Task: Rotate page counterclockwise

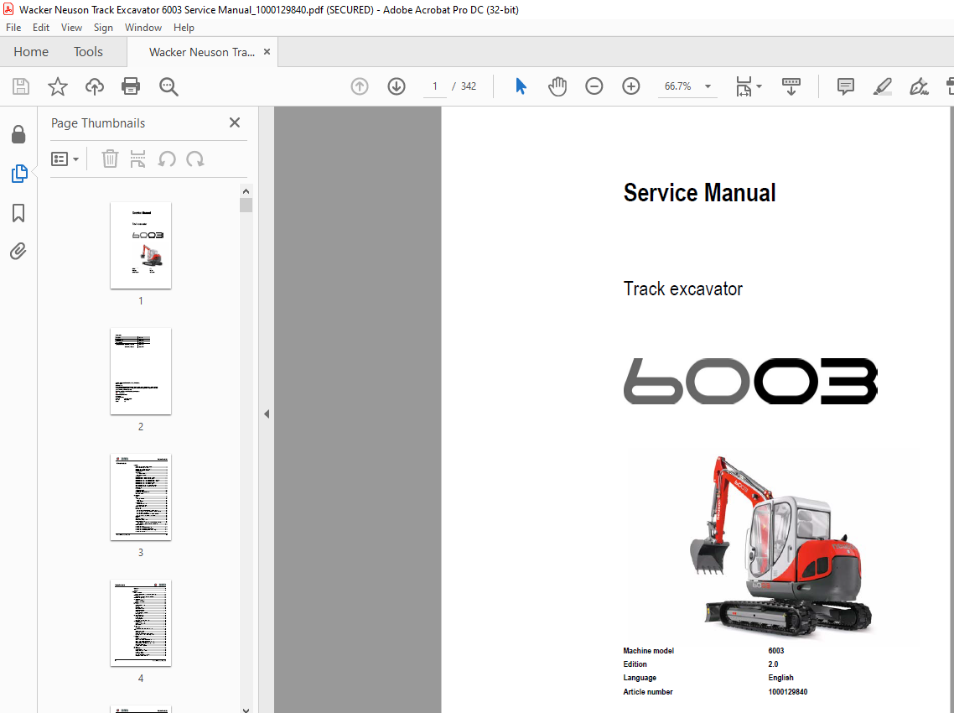Action: click(167, 159)
